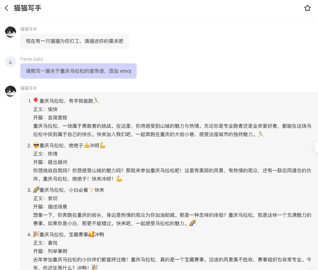Click the partial round button at right edge
Viewport: 318px width, 270px height.
click(316, 147)
